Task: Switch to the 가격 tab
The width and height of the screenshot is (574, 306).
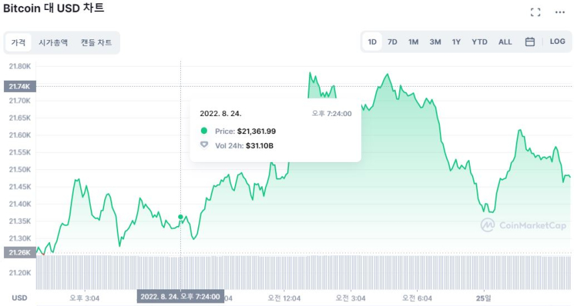Action: pos(18,43)
